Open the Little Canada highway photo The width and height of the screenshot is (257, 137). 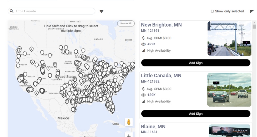(229, 90)
